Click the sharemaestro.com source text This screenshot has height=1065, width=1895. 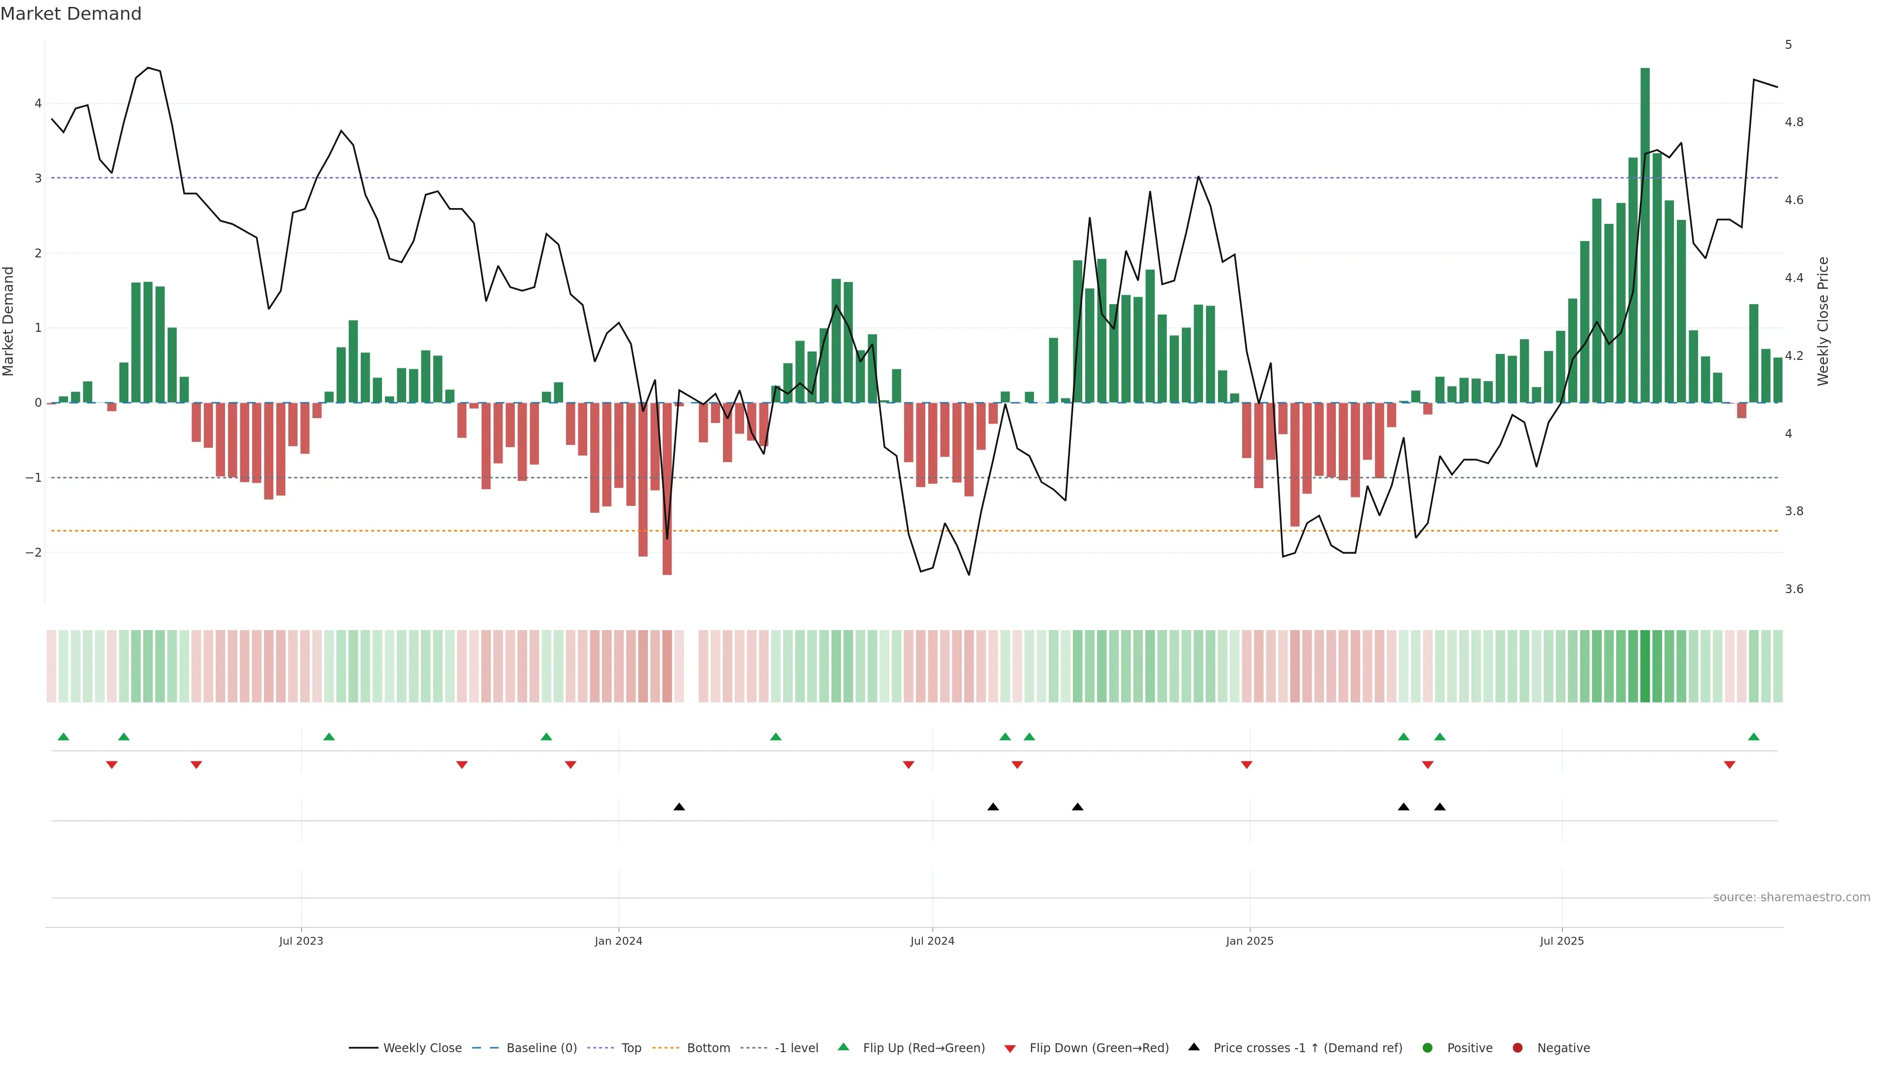tap(1791, 897)
